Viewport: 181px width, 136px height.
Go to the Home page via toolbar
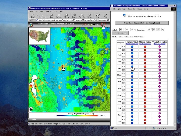(x=66, y=16)
